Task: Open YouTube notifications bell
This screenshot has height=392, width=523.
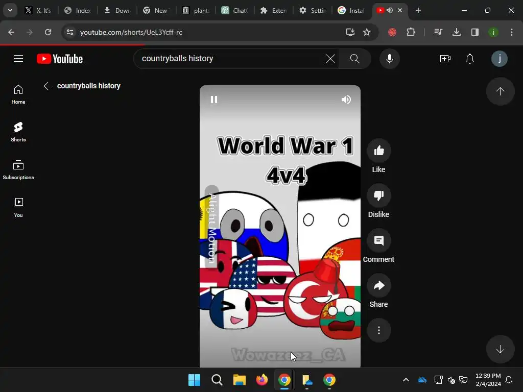Action: [470, 59]
